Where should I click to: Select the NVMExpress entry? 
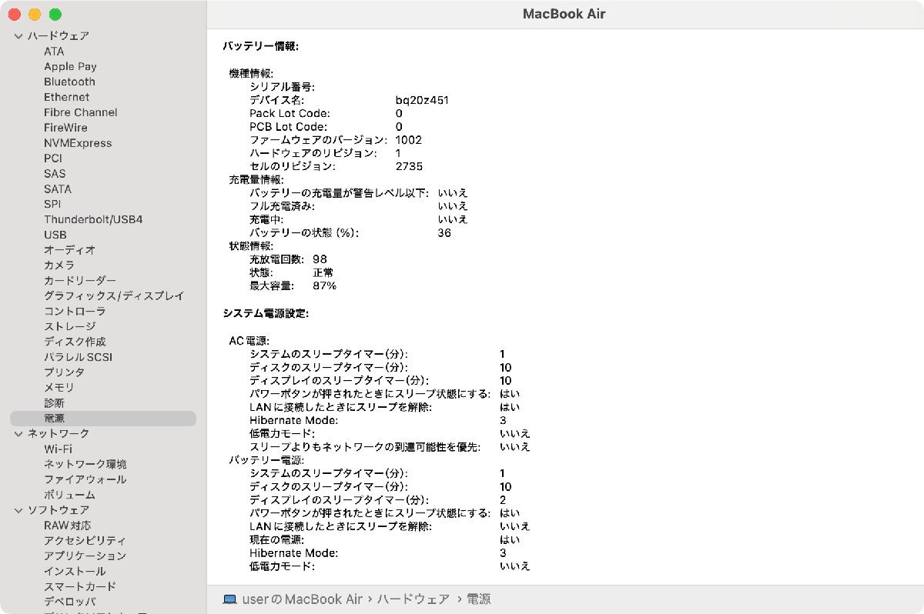point(79,143)
